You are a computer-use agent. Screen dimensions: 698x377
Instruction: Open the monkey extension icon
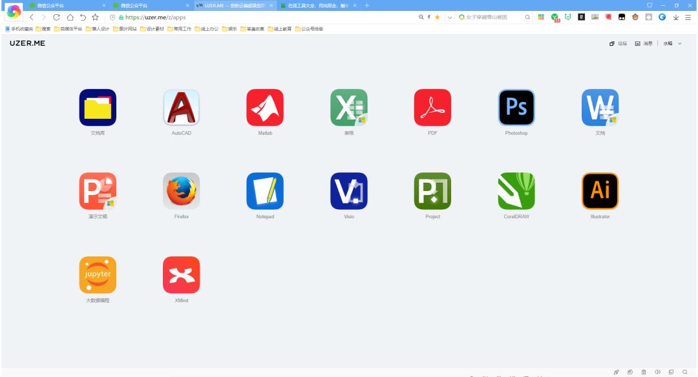coord(635,17)
